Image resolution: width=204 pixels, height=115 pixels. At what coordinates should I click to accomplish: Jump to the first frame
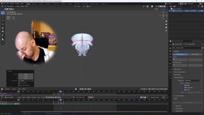pos(80,89)
